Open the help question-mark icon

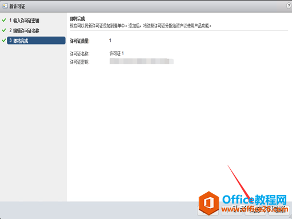click(x=289, y=6)
